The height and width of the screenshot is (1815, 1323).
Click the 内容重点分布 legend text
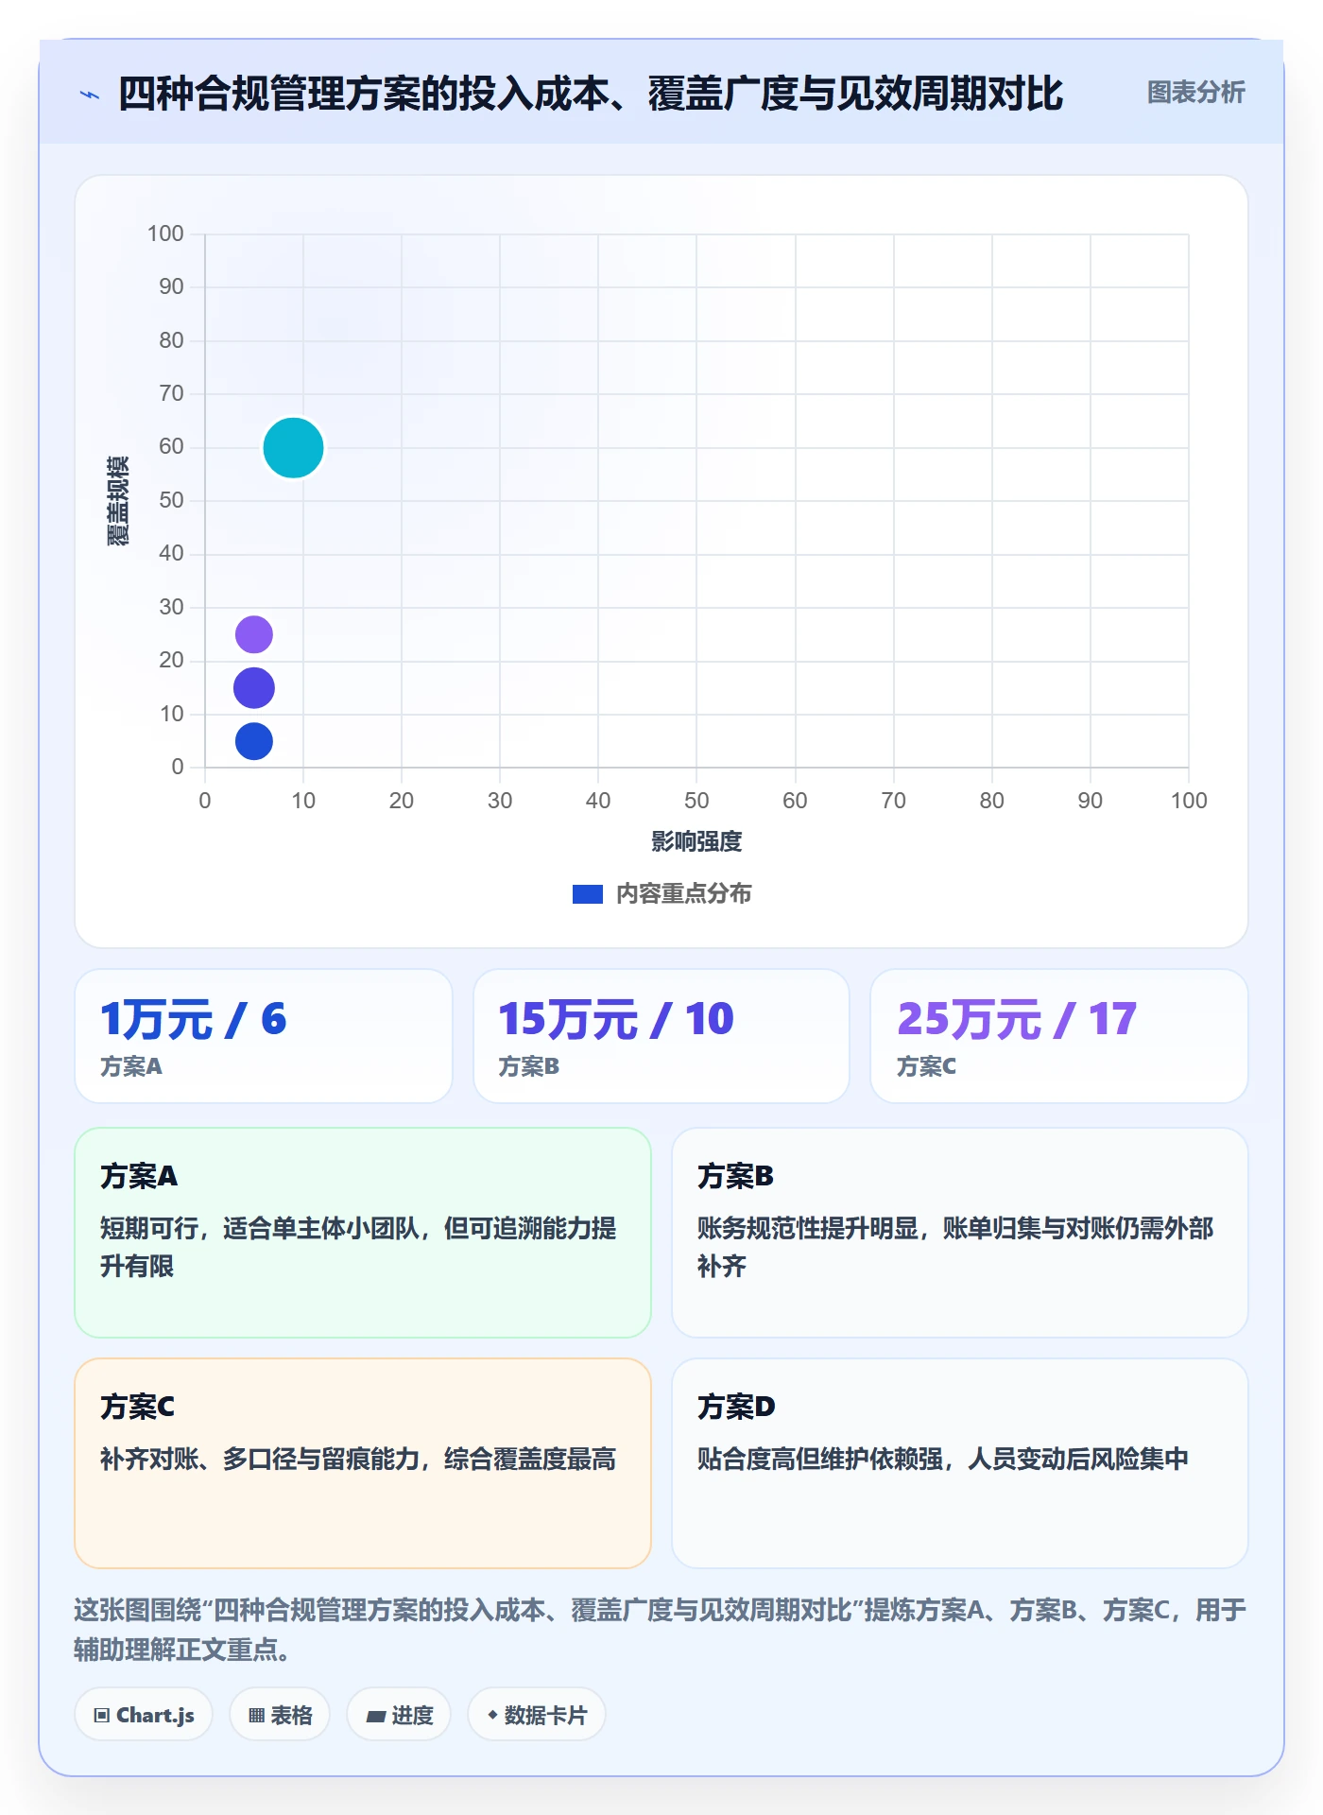(x=683, y=894)
